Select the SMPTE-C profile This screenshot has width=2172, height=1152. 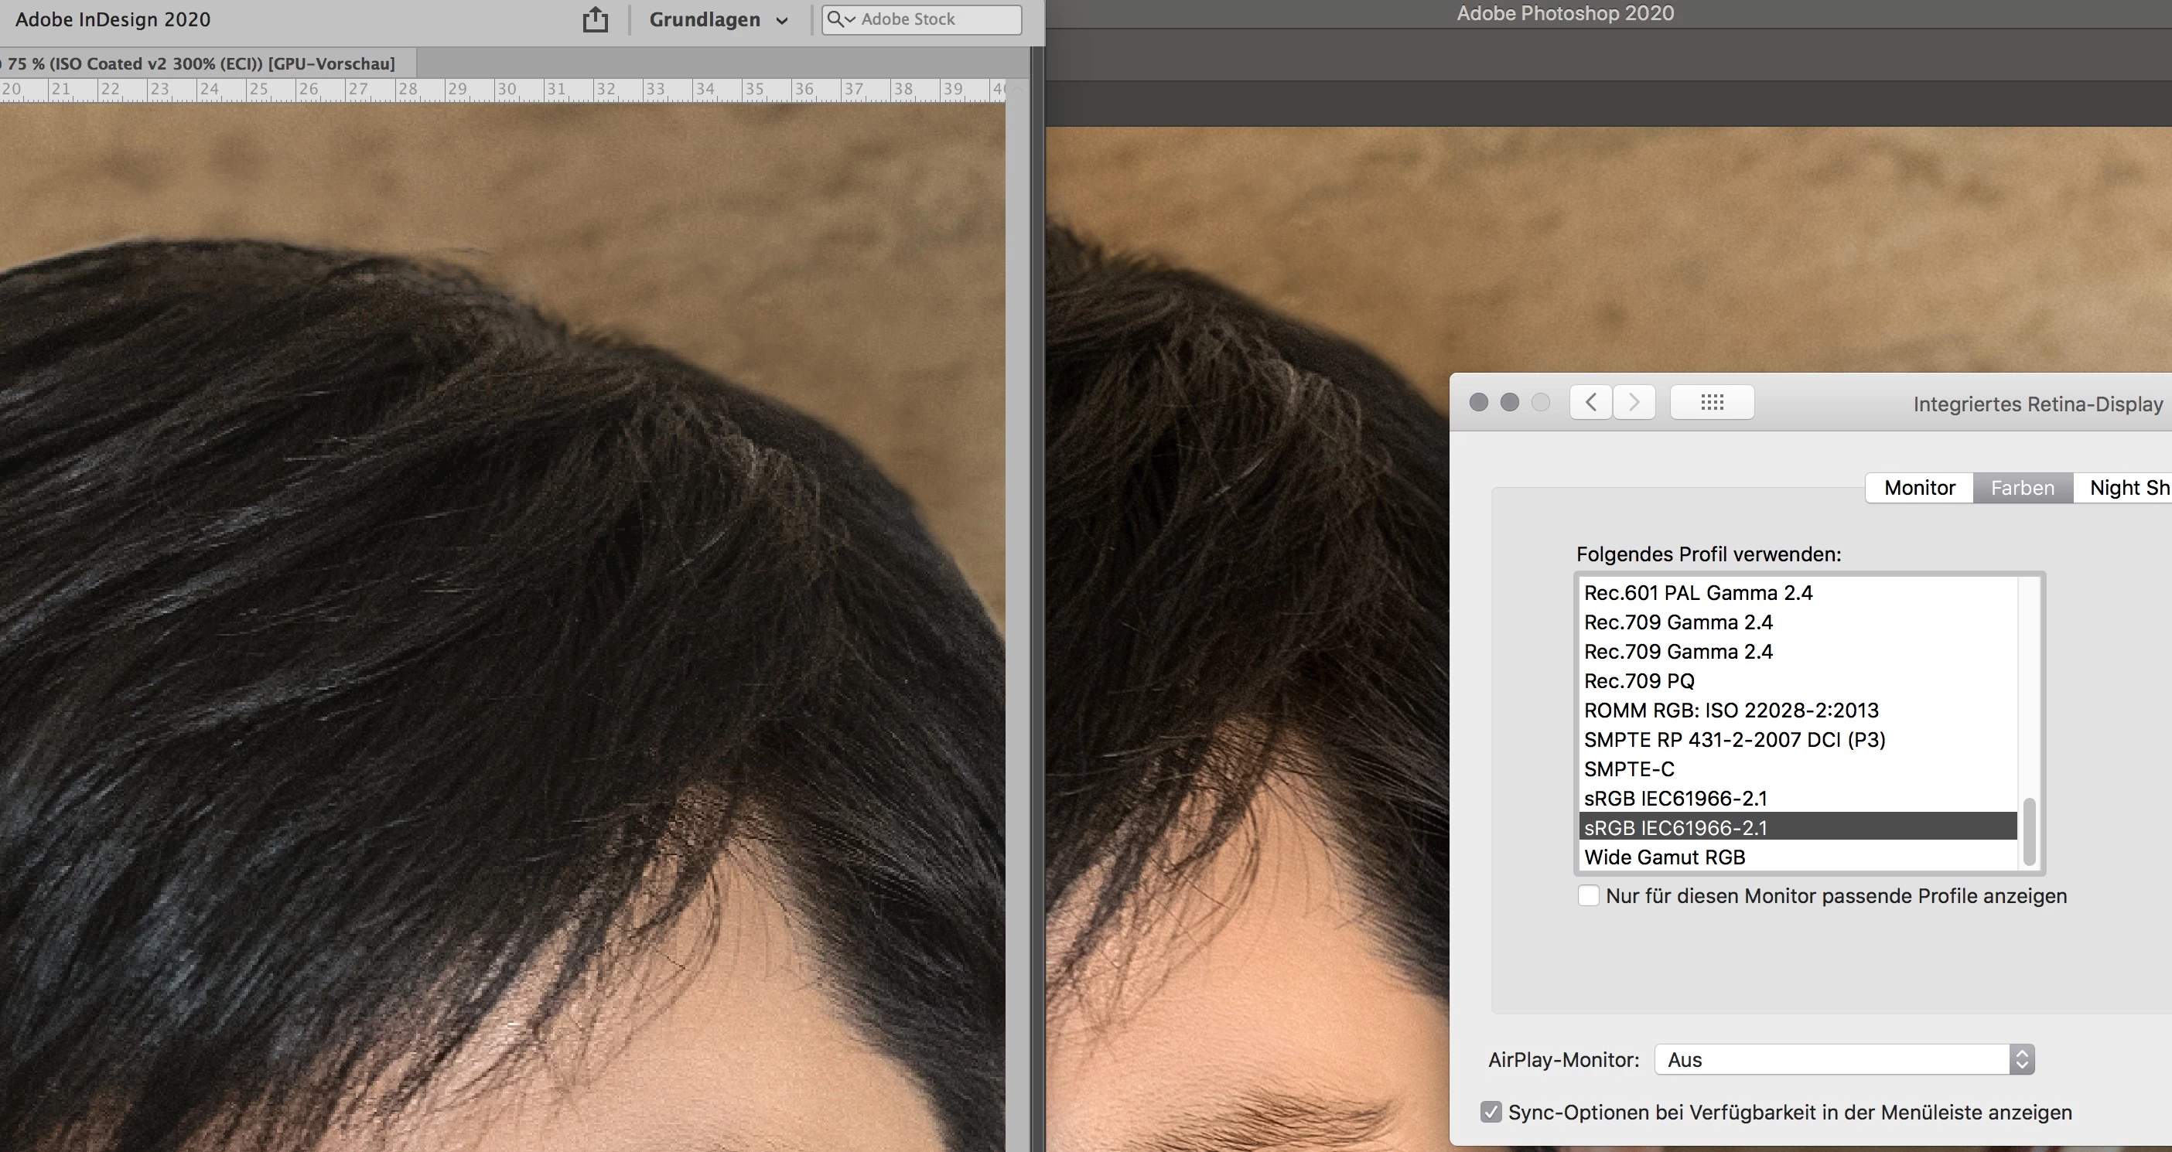[1628, 769]
